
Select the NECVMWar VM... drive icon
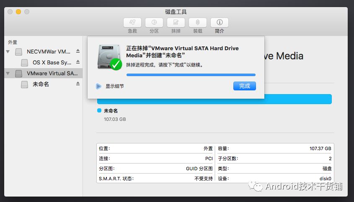coord(18,51)
